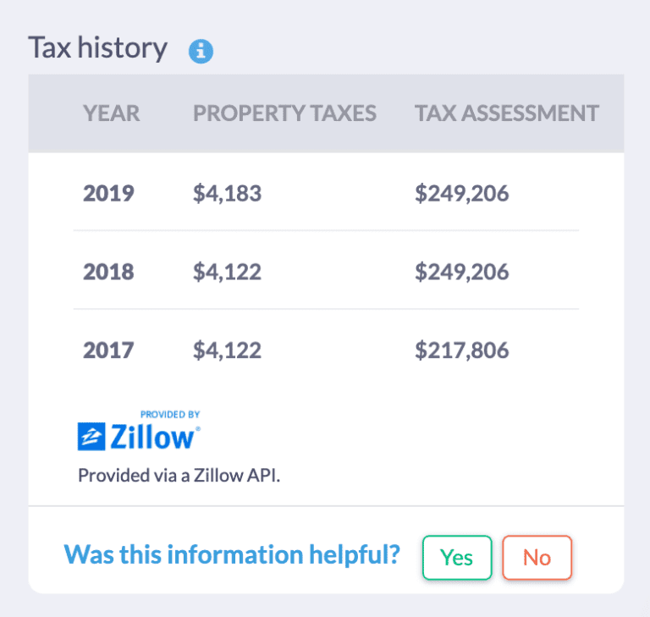Select the 2019 year cell

pos(108,193)
